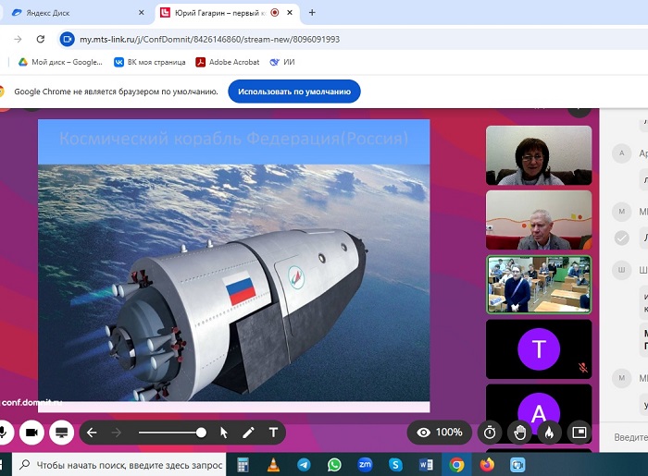Open Telegram from the taskbar
648x476 pixels.
click(x=304, y=464)
